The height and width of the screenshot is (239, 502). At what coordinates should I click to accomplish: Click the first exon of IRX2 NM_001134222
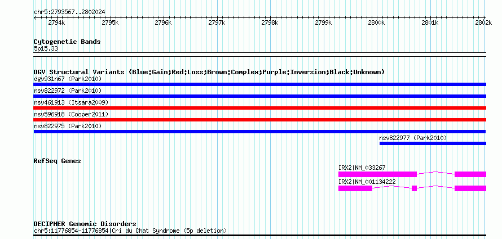(x=355, y=188)
